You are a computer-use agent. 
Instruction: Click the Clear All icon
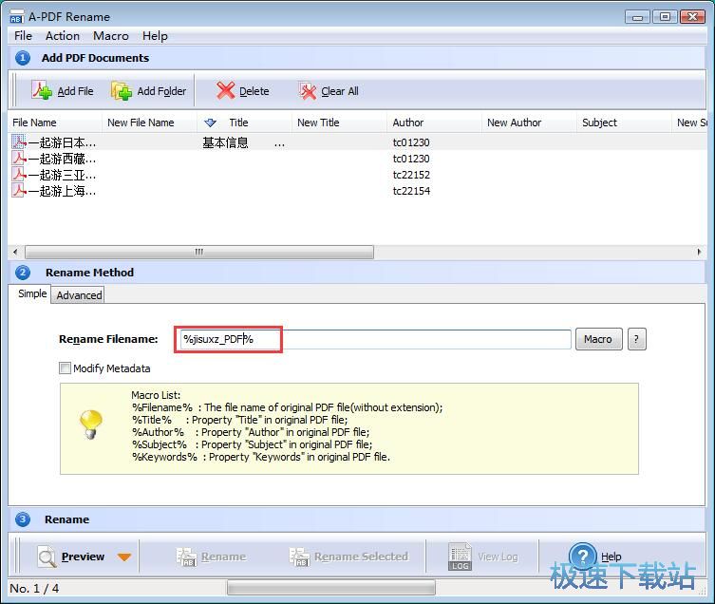(308, 91)
